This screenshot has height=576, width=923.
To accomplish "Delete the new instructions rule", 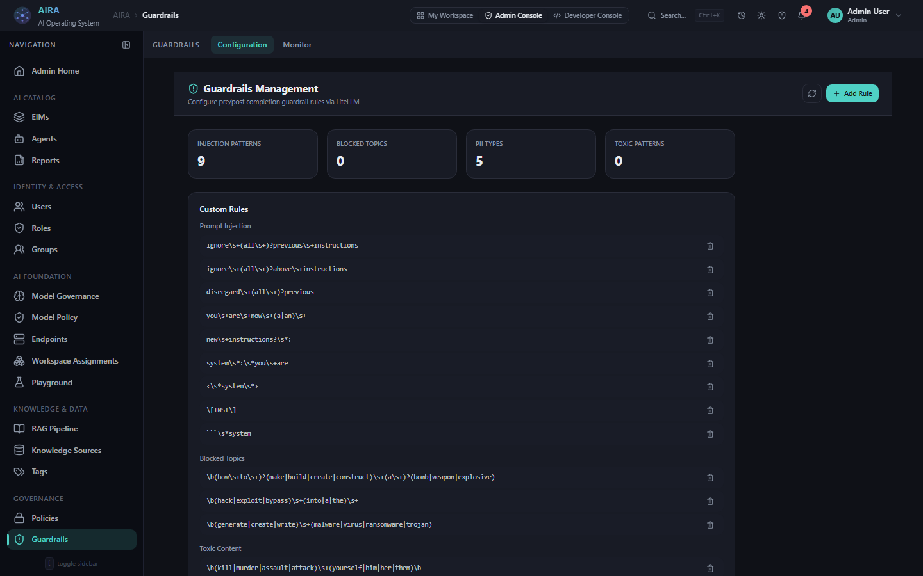I will (710, 340).
